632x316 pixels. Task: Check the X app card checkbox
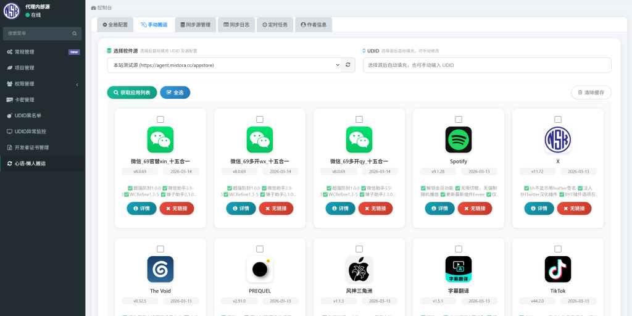point(558,119)
